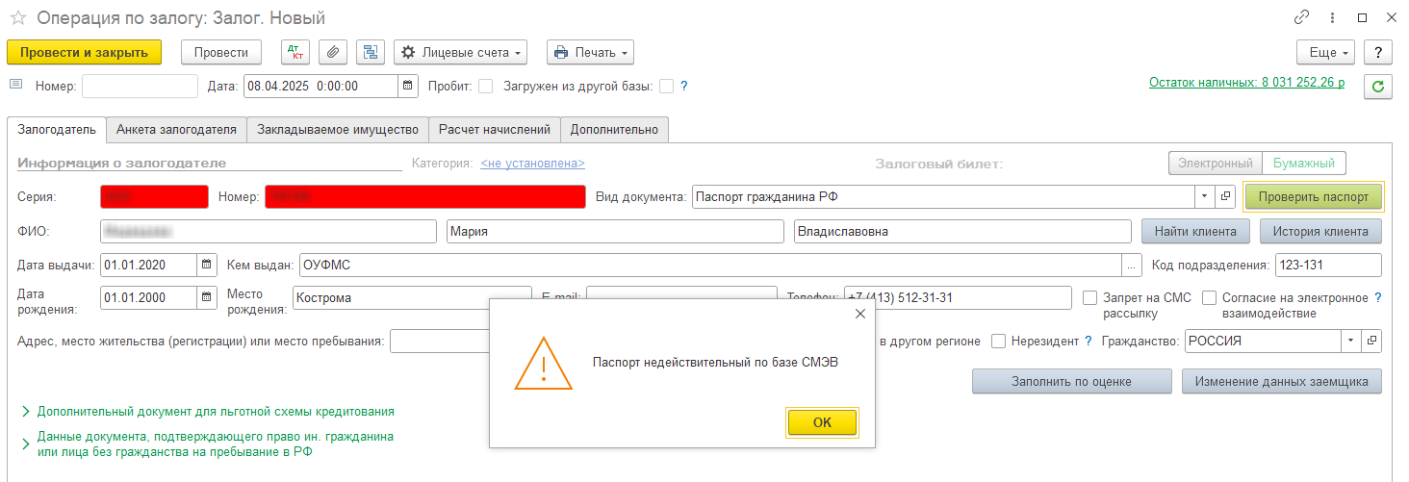Image resolution: width=1409 pixels, height=482 pixels.
Task: Click Код подразделения field 123-131
Action: pos(1328,265)
